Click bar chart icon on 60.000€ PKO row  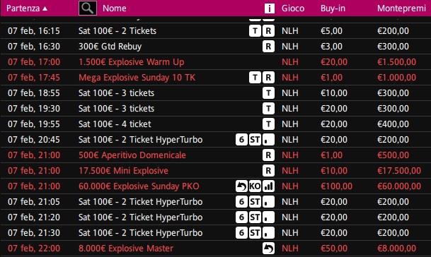pyautogui.click(x=268, y=186)
